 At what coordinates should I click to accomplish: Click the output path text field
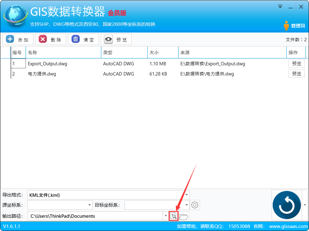(95, 216)
